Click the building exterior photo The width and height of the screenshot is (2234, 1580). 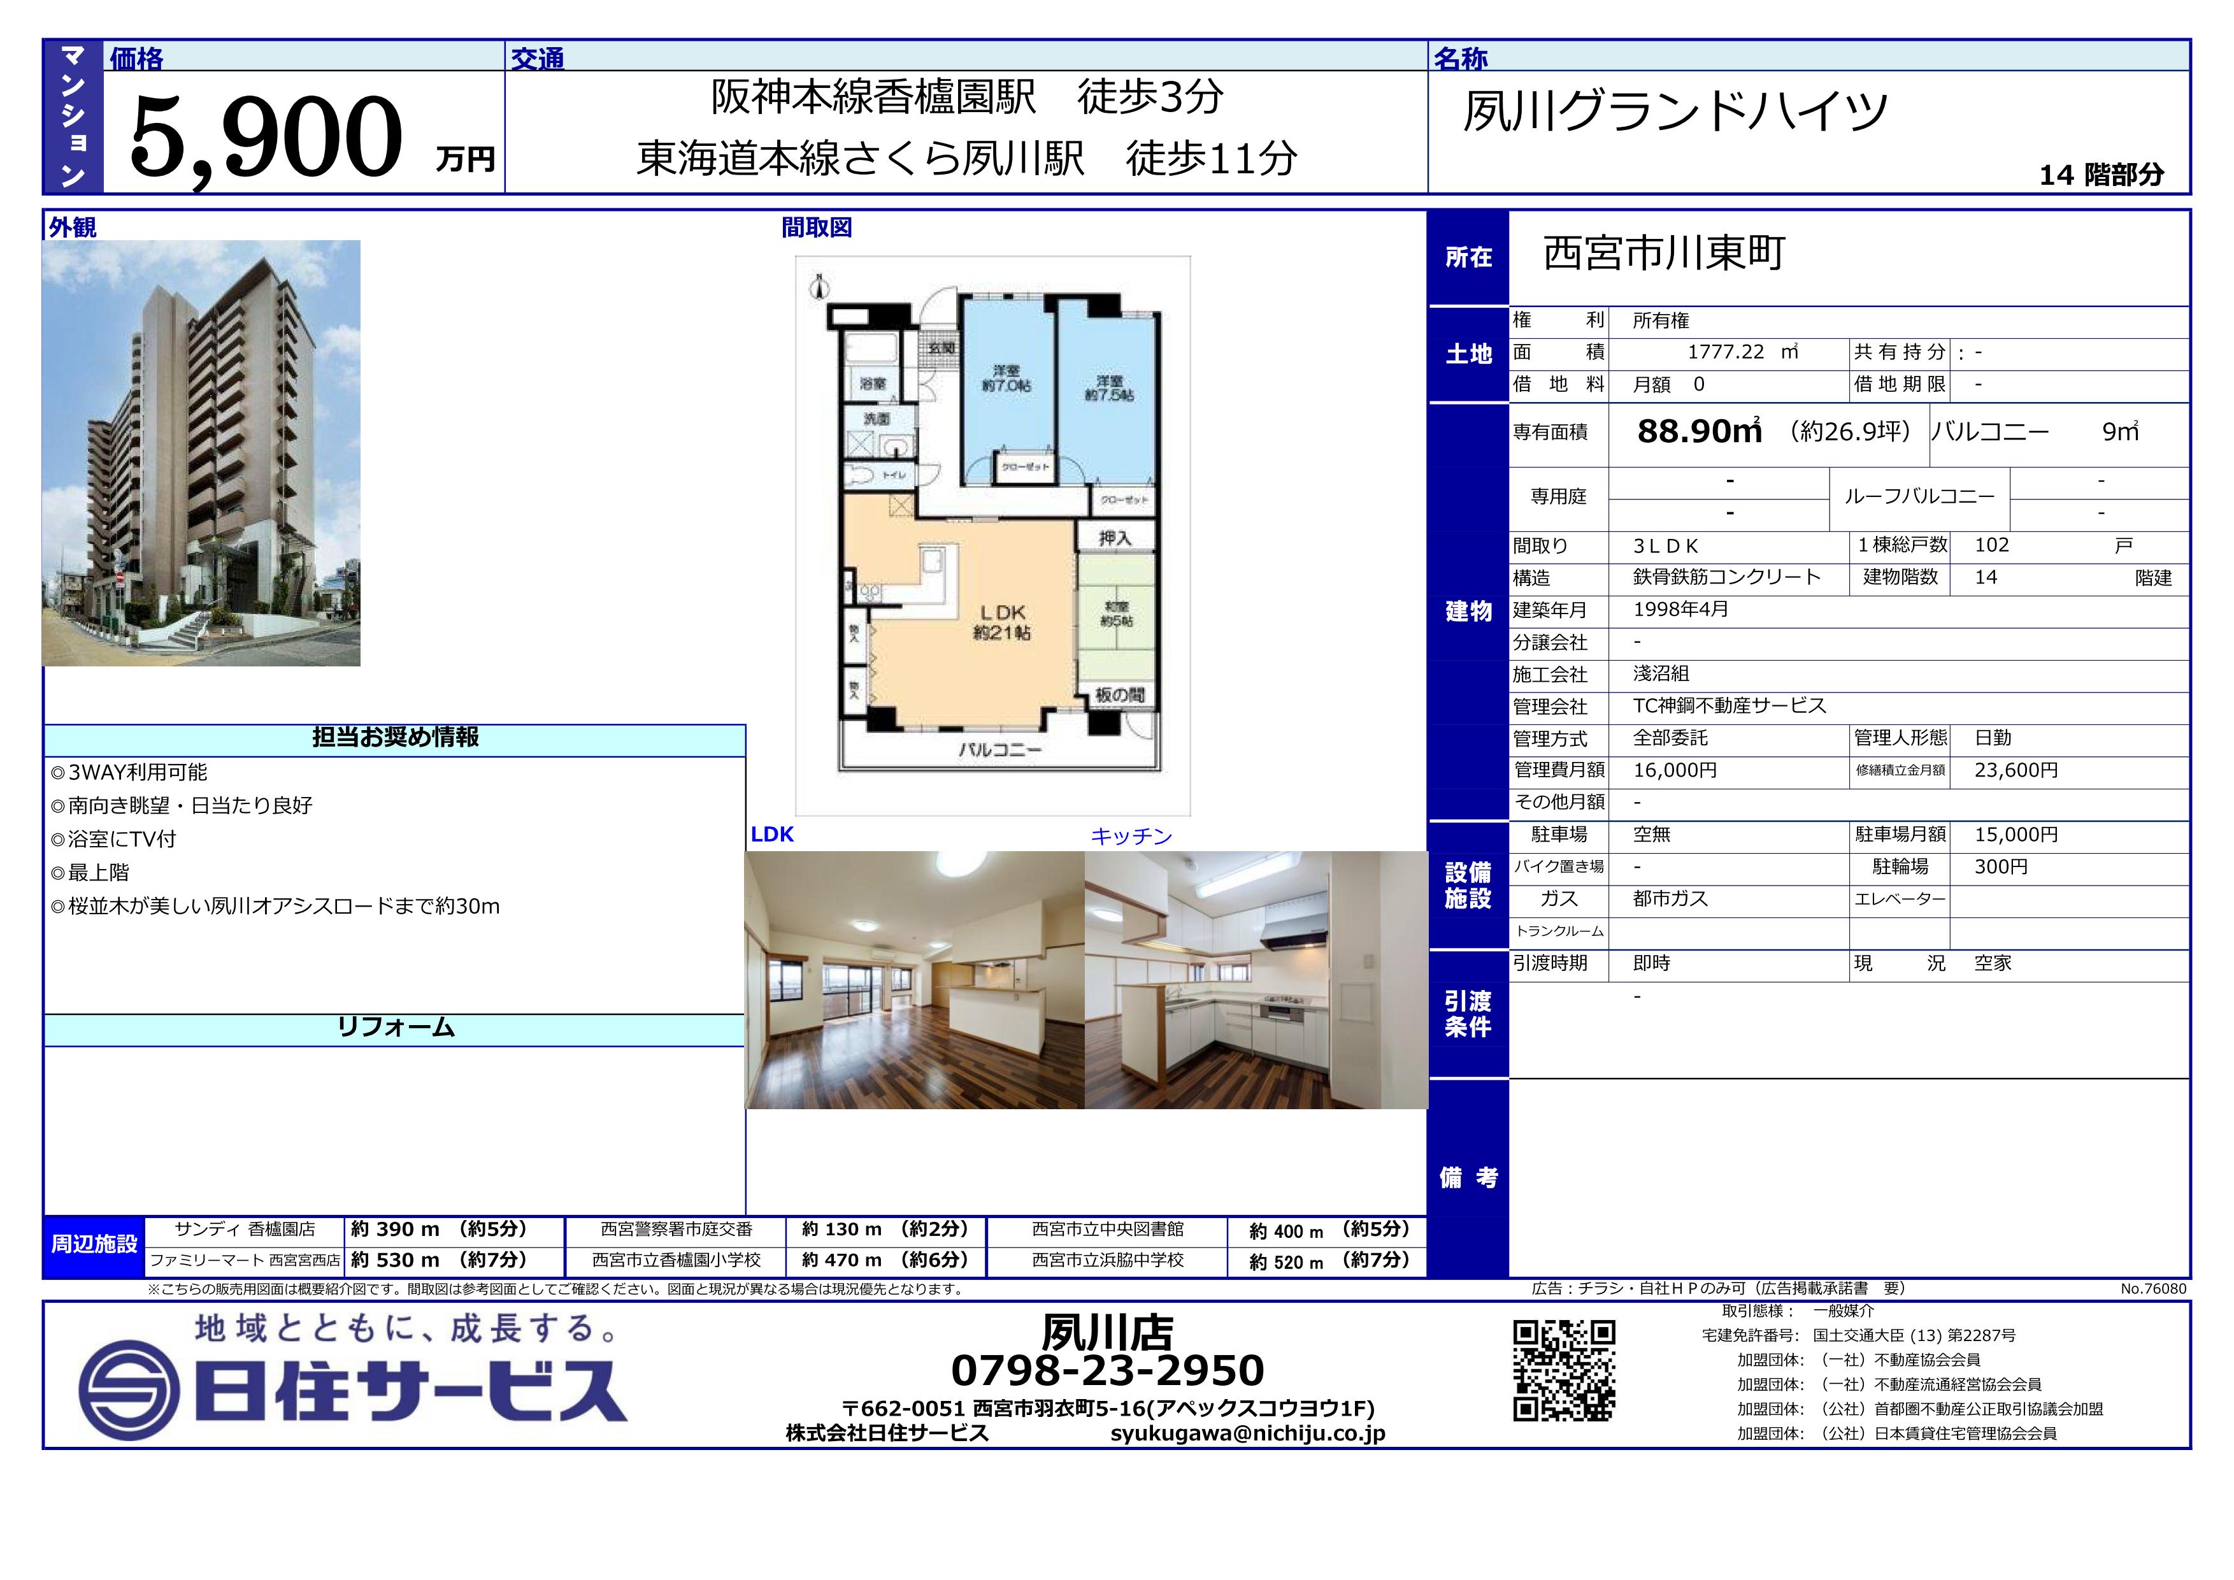tap(201, 454)
